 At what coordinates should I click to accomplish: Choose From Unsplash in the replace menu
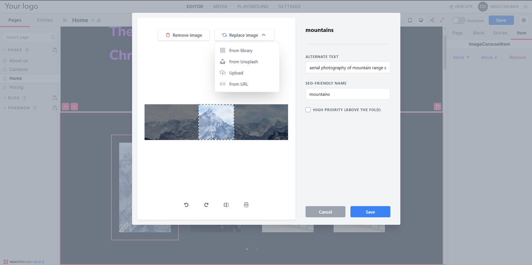pyautogui.click(x=243, y=61)
